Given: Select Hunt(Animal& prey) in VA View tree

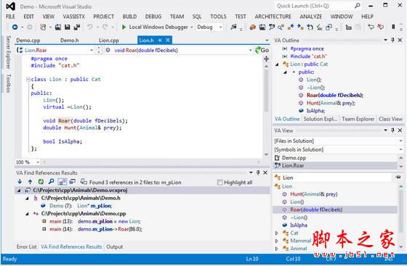Looking at the screenshot, I should [313, 194].
